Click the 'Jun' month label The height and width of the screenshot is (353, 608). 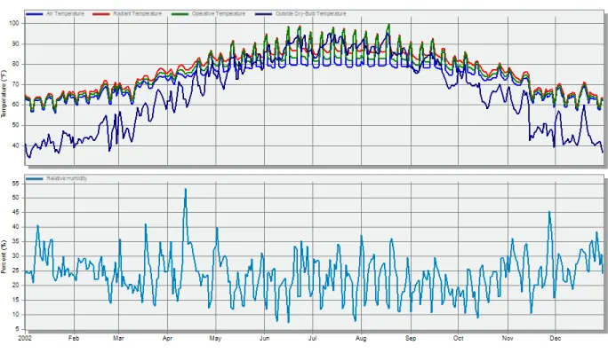[x=265, y=338]
